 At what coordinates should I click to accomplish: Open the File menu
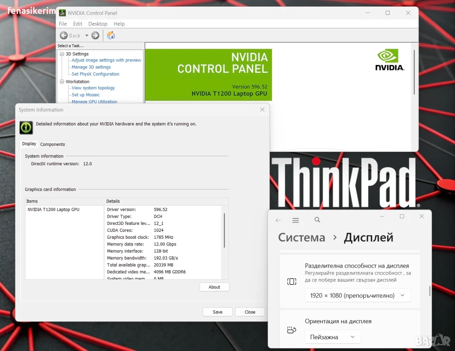point(63,24)
